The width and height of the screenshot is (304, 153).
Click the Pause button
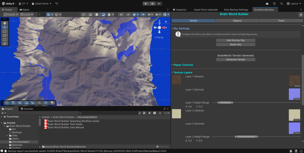click(152, 4)
